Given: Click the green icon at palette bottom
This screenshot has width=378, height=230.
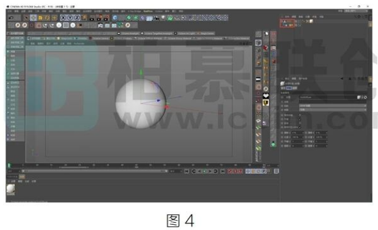Looking at the screenshot, I should (273, 144).
